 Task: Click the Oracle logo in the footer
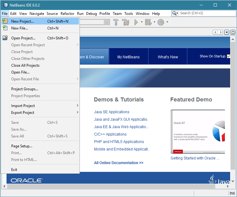[27, 180]
